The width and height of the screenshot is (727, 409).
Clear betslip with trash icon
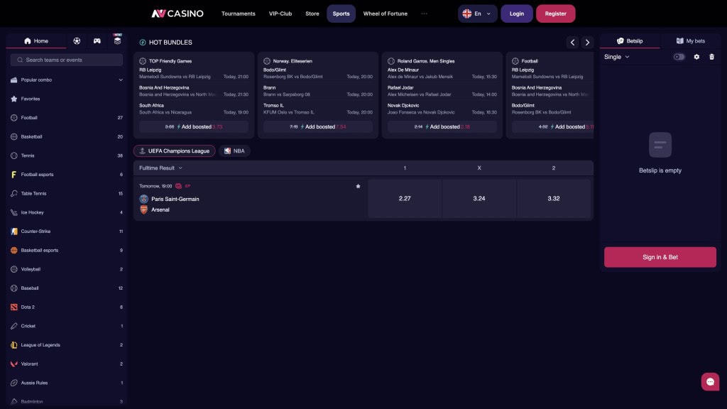(711, 57)
